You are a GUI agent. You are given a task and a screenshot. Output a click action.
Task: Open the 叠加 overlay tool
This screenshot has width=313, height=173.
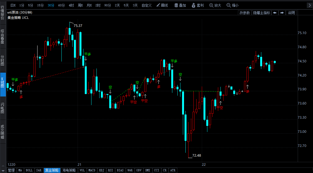tap(180, 5)
